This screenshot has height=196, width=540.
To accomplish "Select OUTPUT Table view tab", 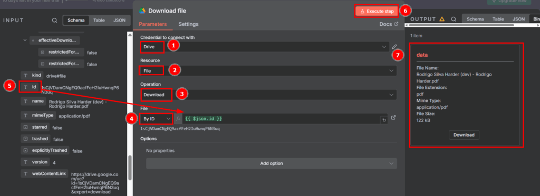I will pyautogui.click(x=498, y=19).
